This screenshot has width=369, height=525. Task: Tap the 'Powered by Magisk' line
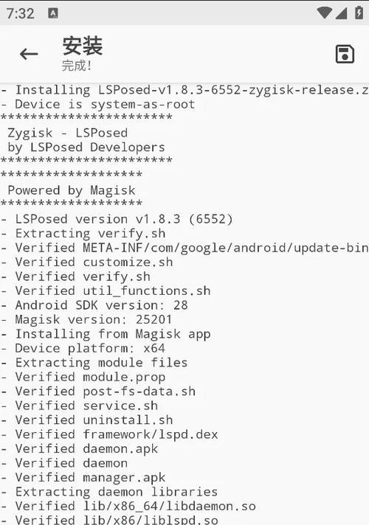tap(72, 190)
